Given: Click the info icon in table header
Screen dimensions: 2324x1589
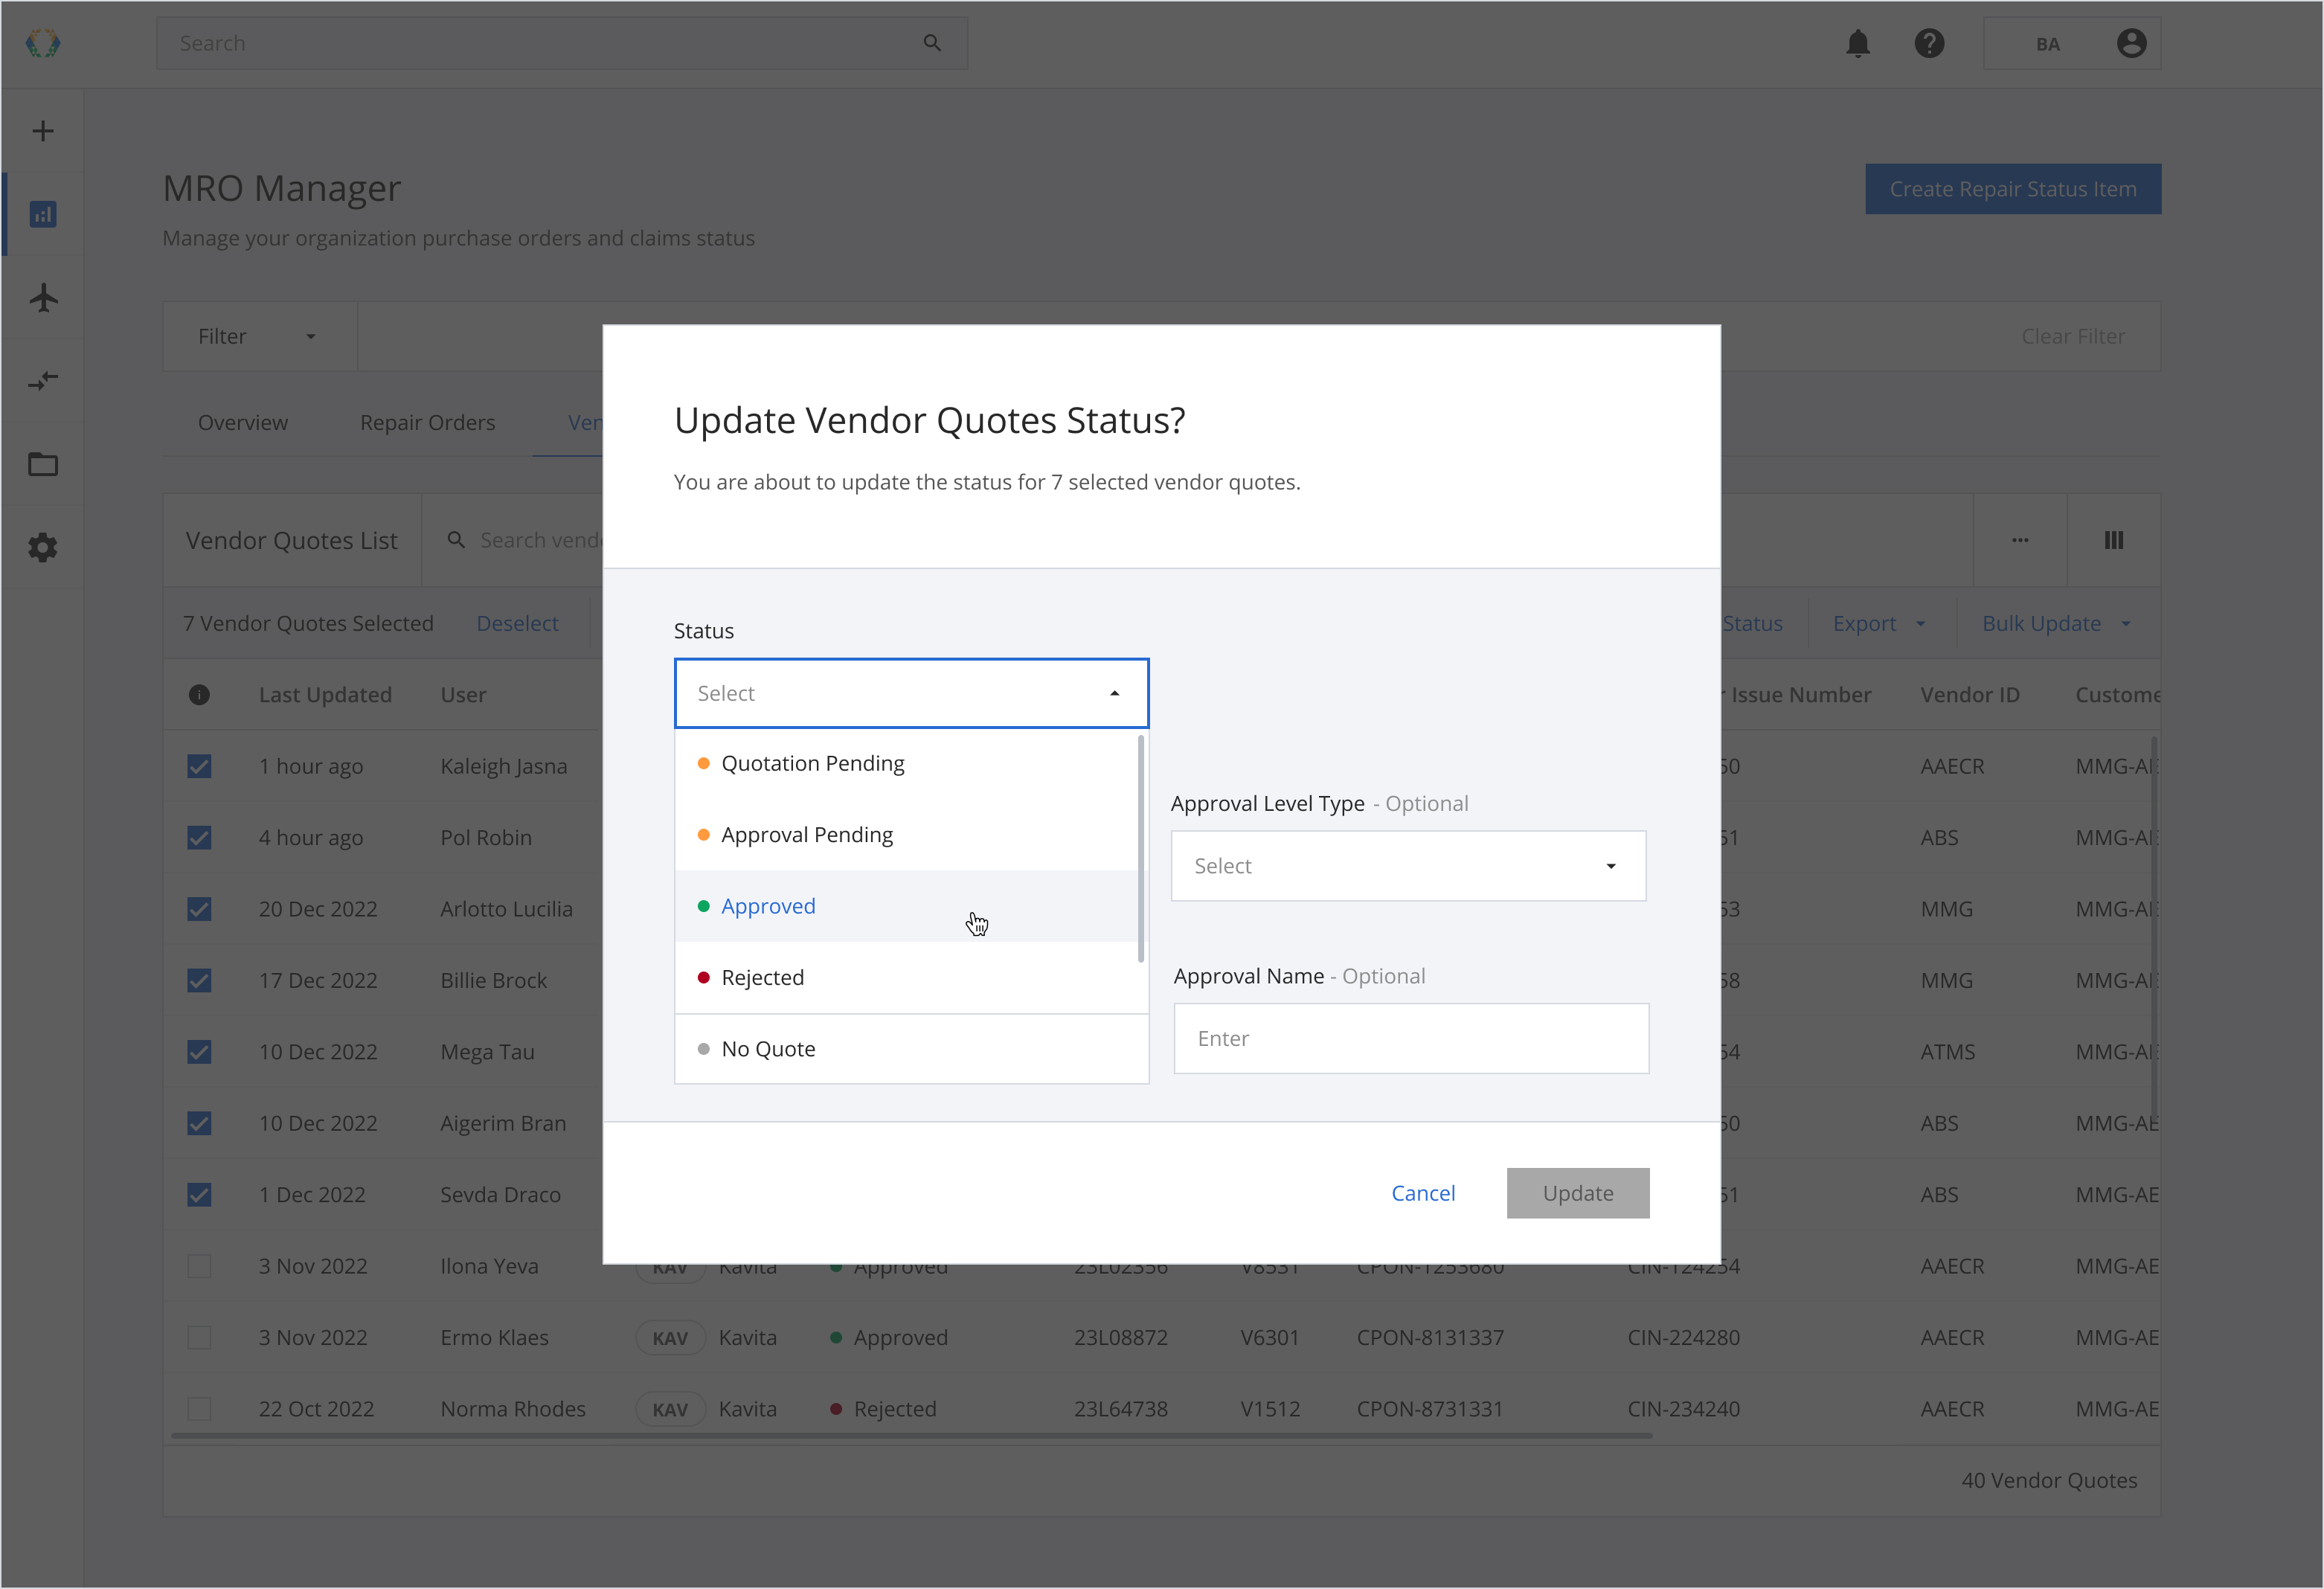Looking at the screenshot, I should [x=199, y=695].
